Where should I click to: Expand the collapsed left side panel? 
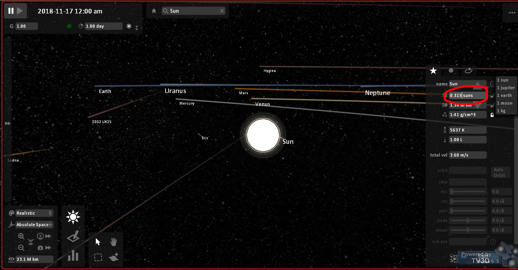tap(7, 123)
